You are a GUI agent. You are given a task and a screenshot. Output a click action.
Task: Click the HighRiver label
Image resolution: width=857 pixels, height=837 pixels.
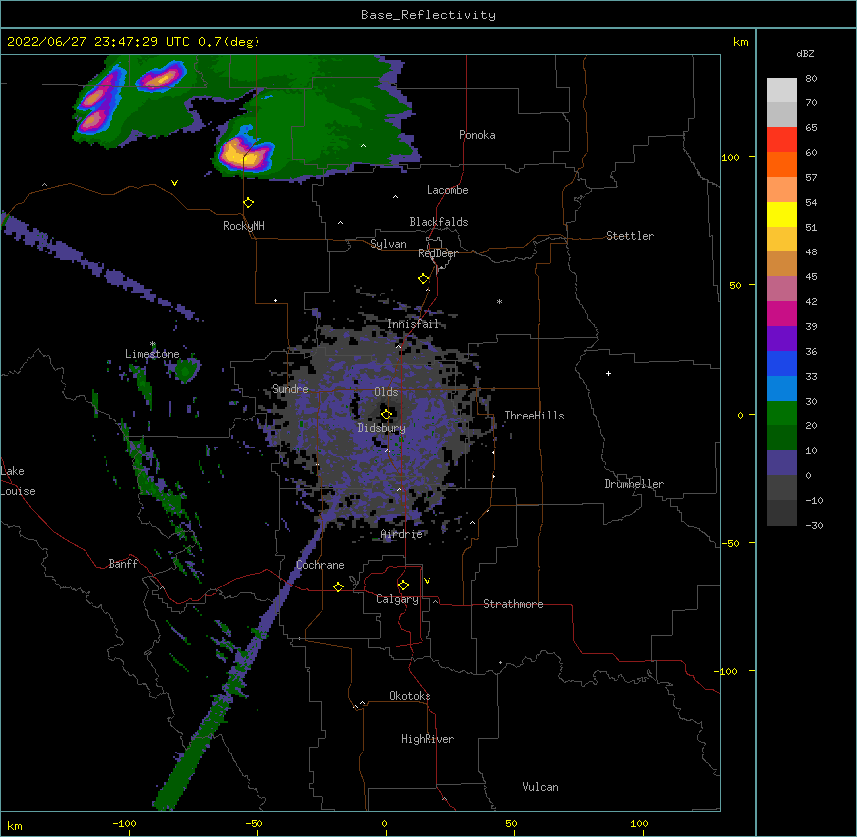(x=428, y=739)
